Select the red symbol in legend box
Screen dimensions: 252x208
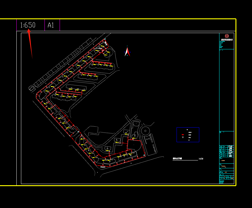(183, 135)
